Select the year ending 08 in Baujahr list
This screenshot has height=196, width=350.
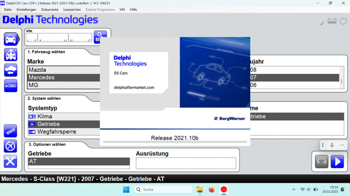pos(295,70)
